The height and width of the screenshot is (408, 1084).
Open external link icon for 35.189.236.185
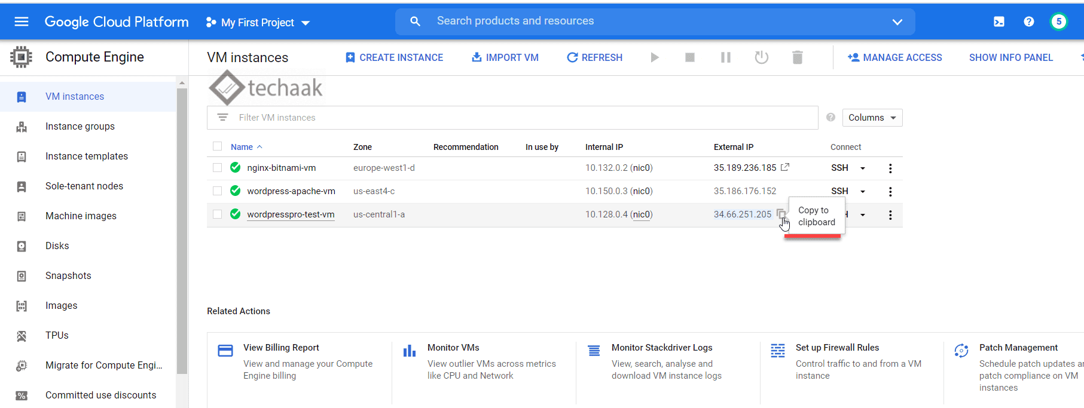pyautogui.click(x=785, y=167)
